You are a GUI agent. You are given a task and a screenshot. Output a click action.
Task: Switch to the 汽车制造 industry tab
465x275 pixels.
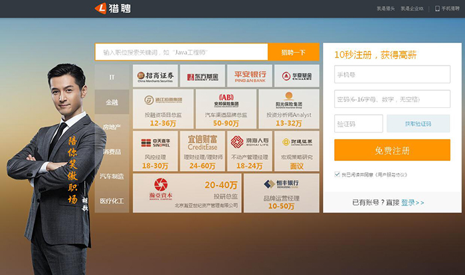coord(112,176)
